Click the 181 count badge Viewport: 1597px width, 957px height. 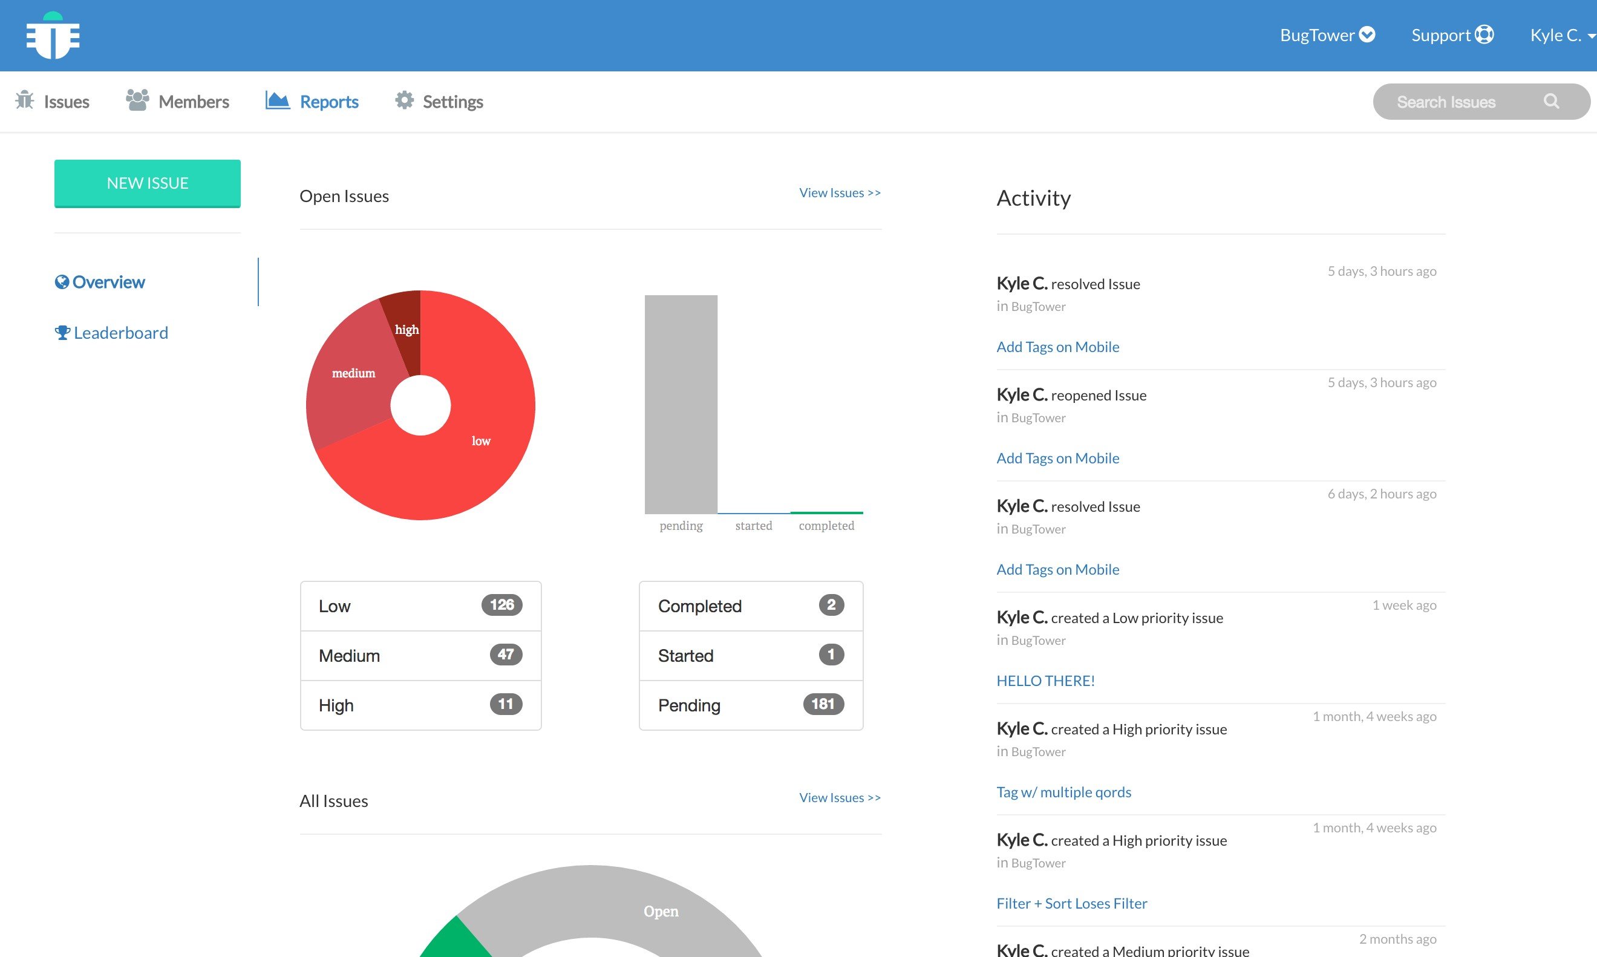(x=823, y=704)
